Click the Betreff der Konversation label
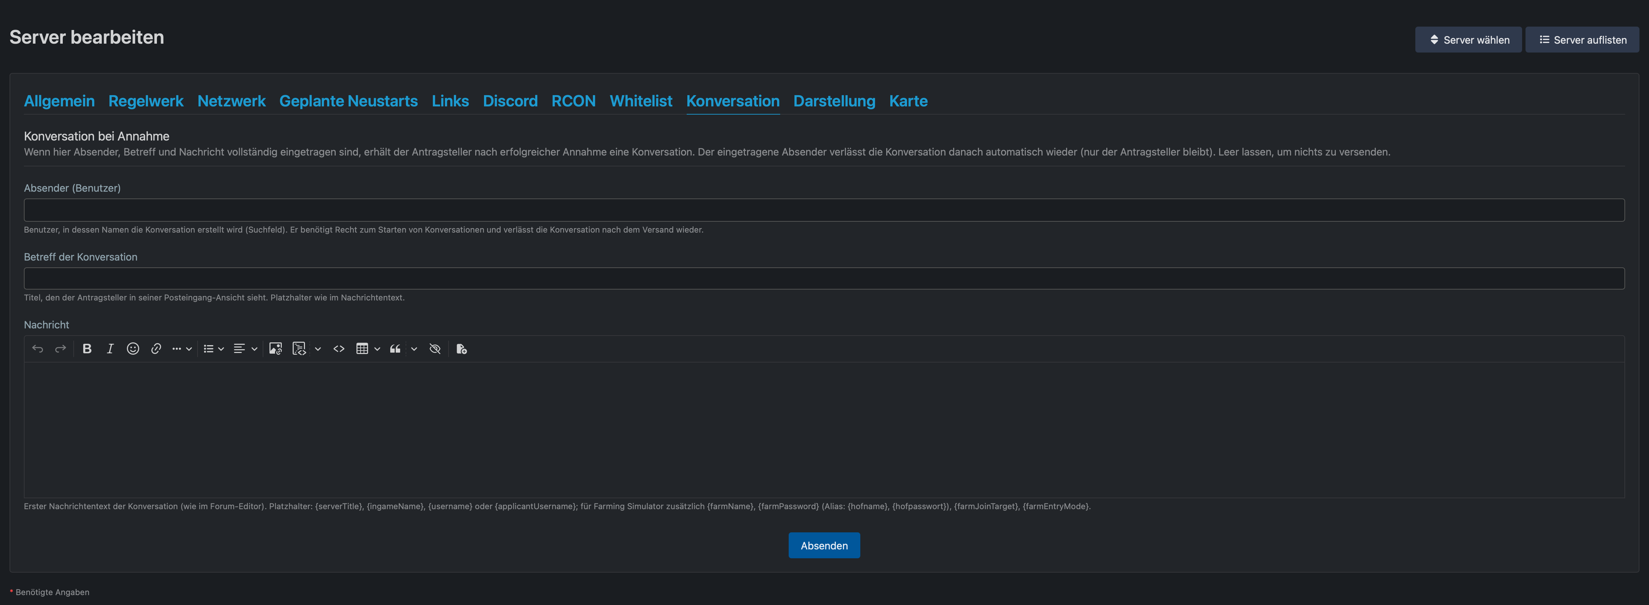The width and height of the screenshot is (1649, 605). point(81,257)
